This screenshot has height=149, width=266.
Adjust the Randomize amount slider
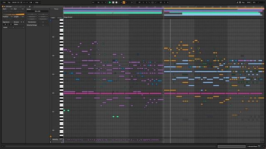[43, 22]
